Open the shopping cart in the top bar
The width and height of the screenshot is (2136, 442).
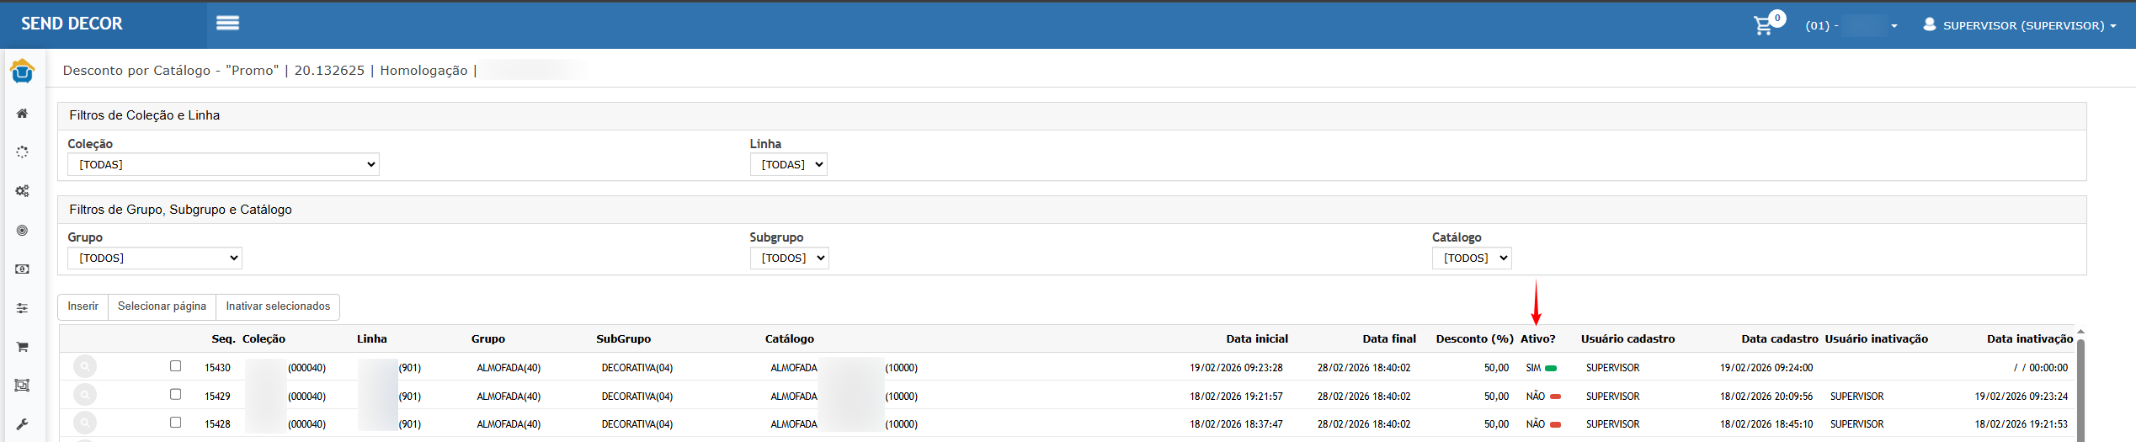(x=1763, y=25)
